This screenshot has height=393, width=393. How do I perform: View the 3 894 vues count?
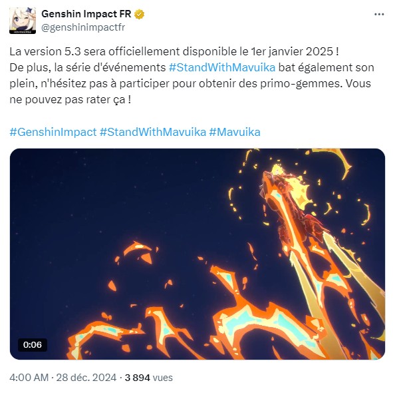click(x=149, y=378)
